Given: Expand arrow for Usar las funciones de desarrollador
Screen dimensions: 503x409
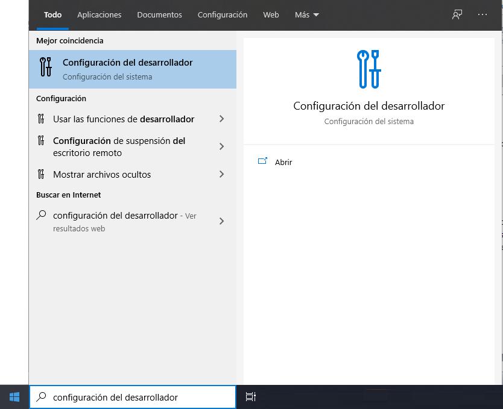Looking at the screenshot, I should 221,119.
